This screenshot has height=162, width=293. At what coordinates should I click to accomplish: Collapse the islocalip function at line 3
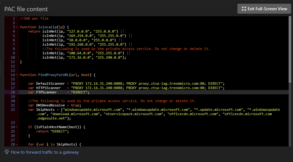[17, 27]
